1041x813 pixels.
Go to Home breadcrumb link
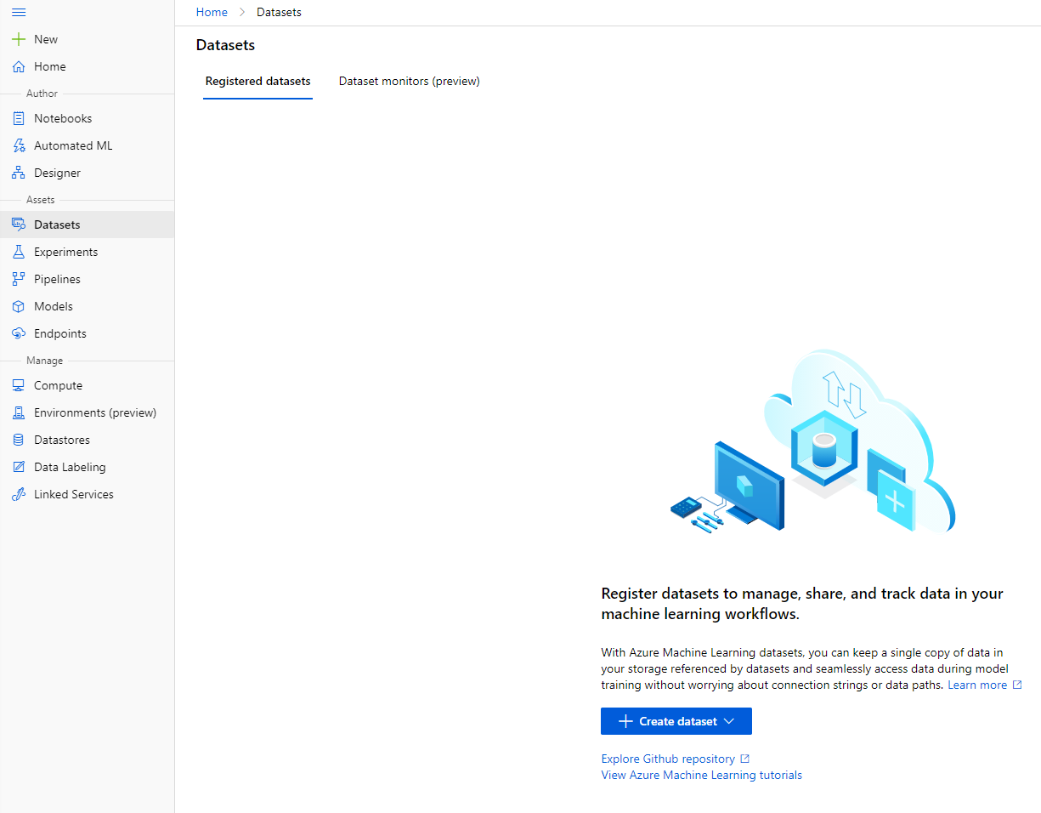click(x=212, y=12)
